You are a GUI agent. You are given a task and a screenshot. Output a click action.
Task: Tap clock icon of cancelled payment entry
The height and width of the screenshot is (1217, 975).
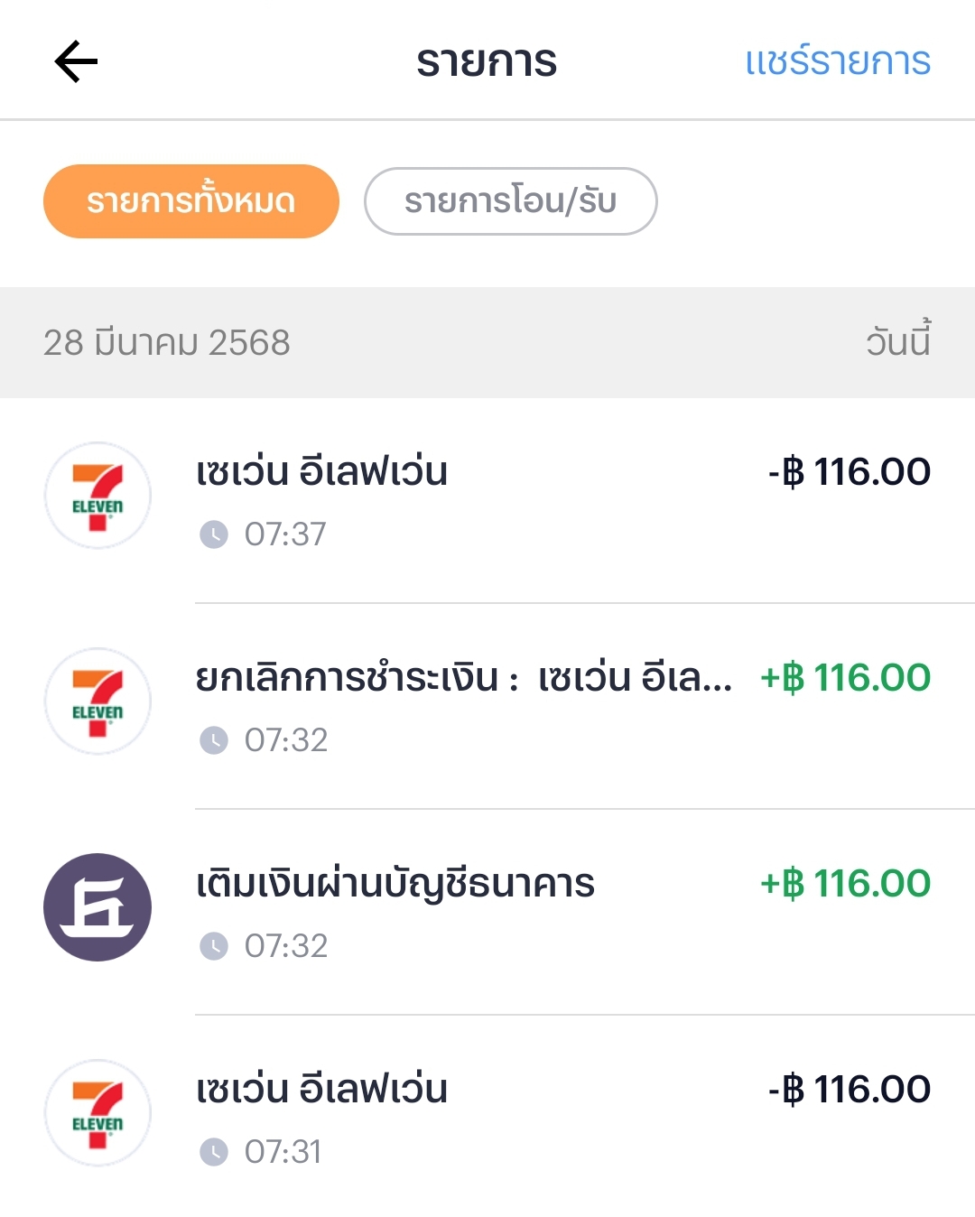214,740
